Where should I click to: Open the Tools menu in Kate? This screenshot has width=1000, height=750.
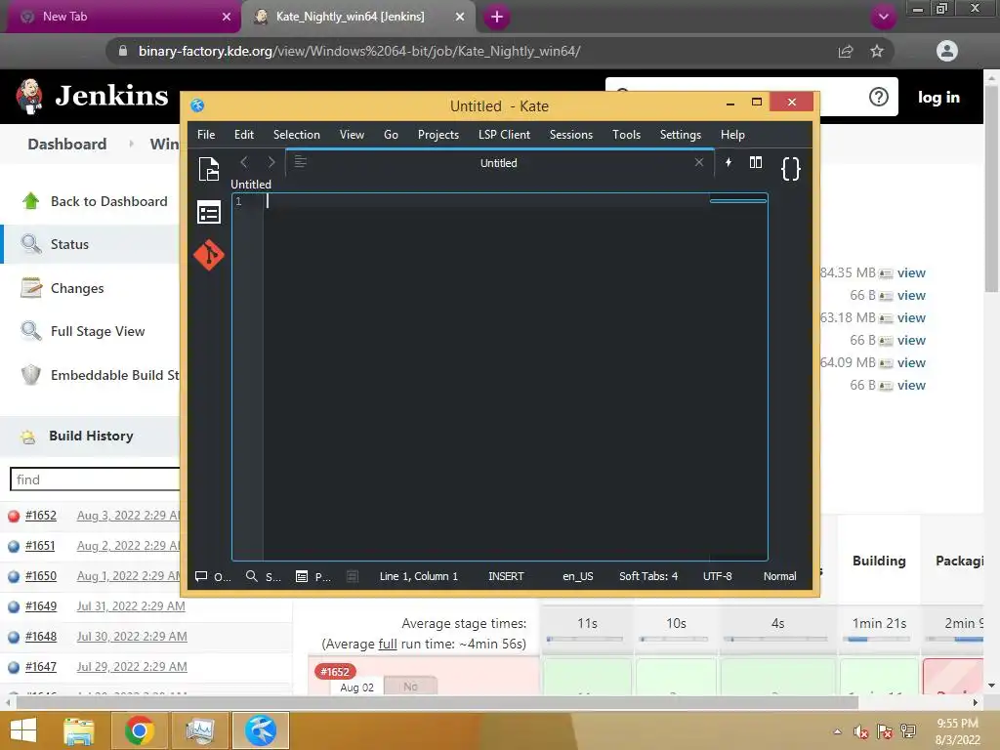(626, 135)
